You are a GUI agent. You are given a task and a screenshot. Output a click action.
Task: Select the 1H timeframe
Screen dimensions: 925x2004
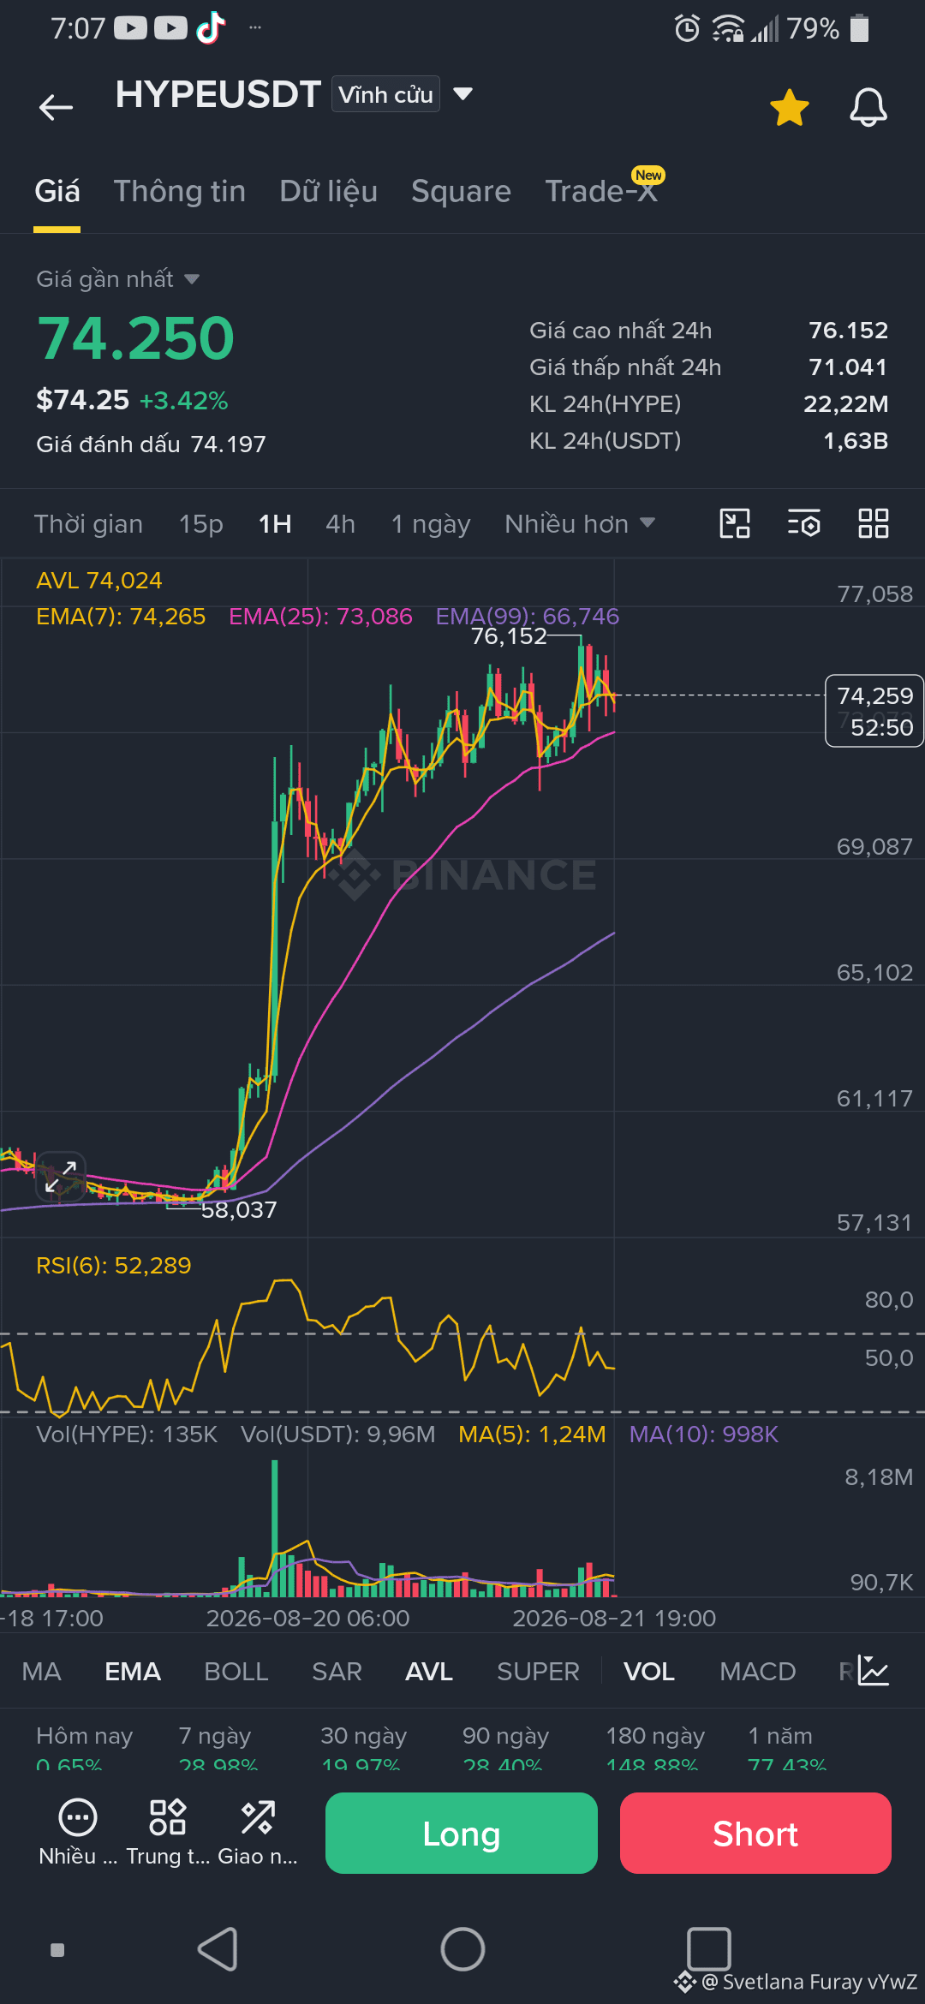coord(275,523)
